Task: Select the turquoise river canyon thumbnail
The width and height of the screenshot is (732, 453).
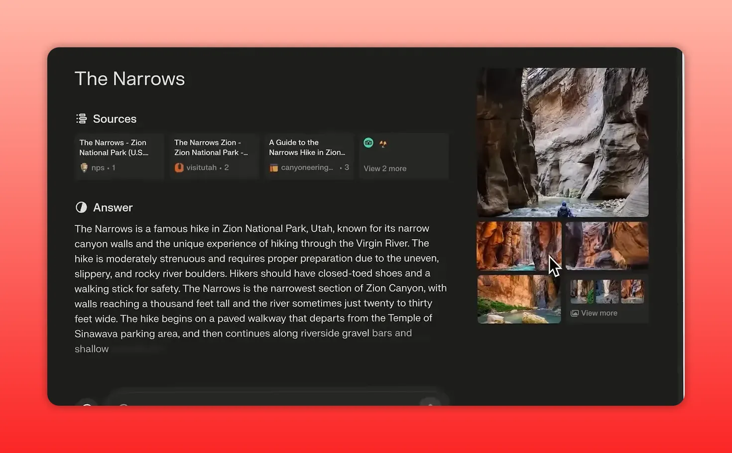Action: (518, 299)
